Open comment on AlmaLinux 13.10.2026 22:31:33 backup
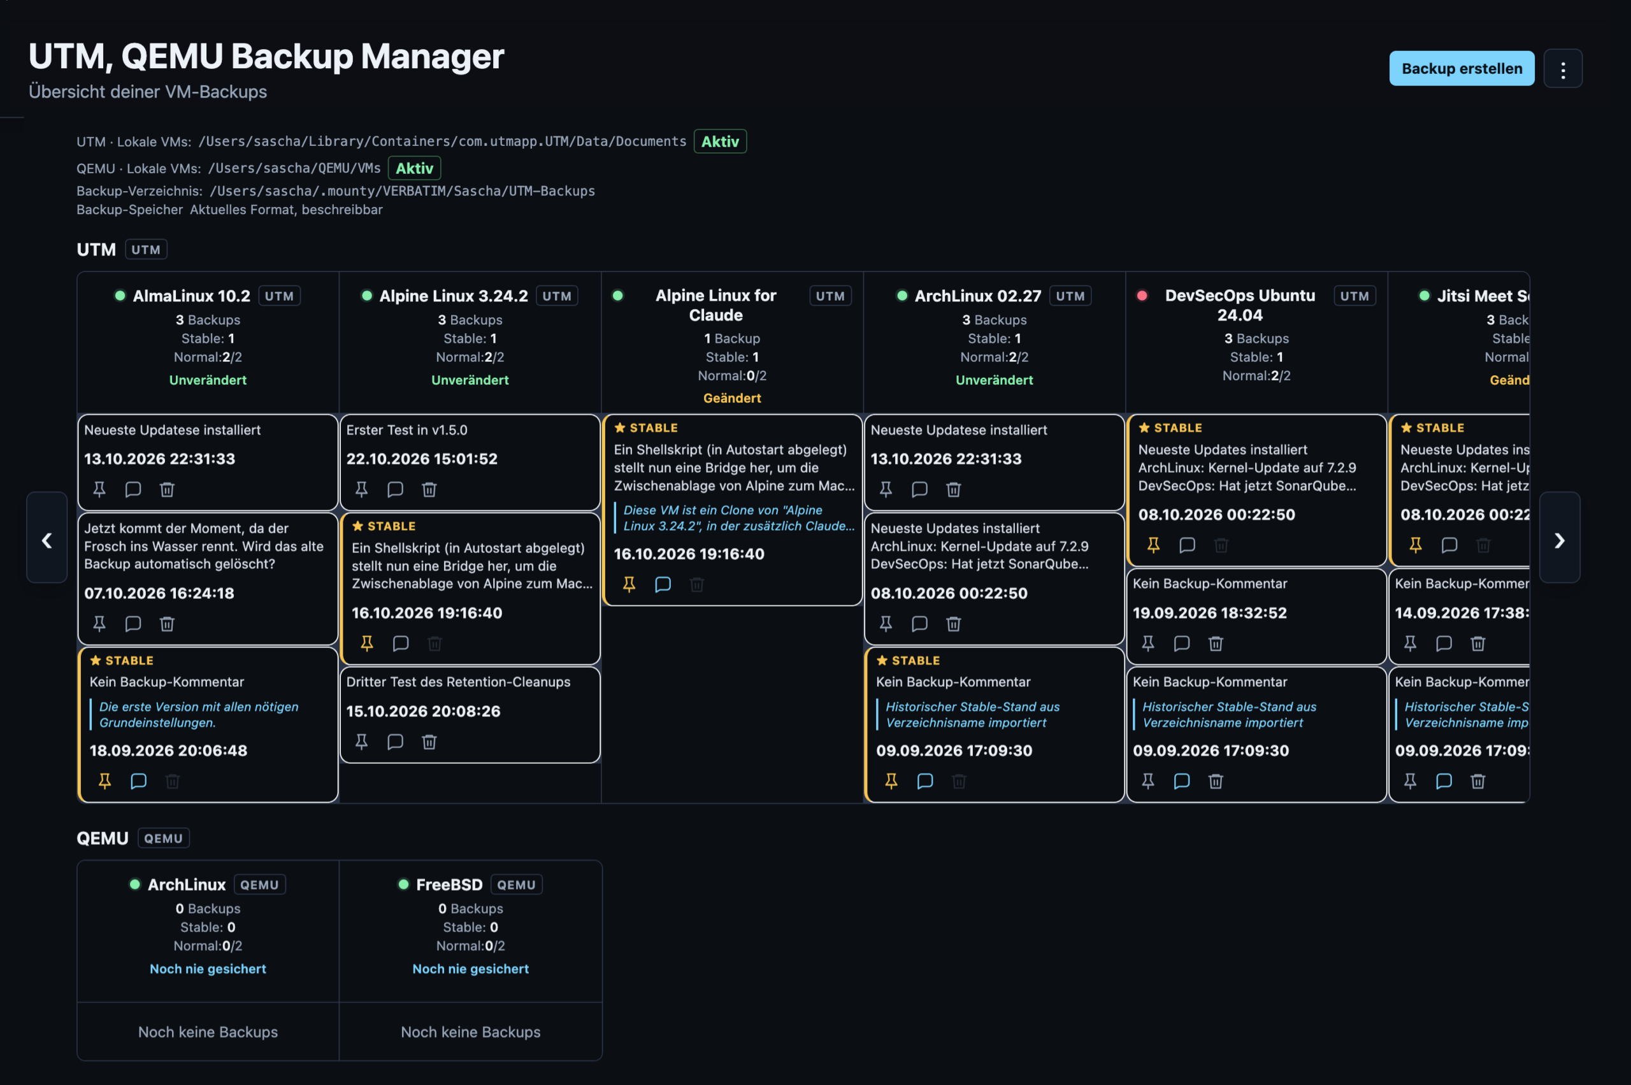1631x1085 pixels. (133, 489)
